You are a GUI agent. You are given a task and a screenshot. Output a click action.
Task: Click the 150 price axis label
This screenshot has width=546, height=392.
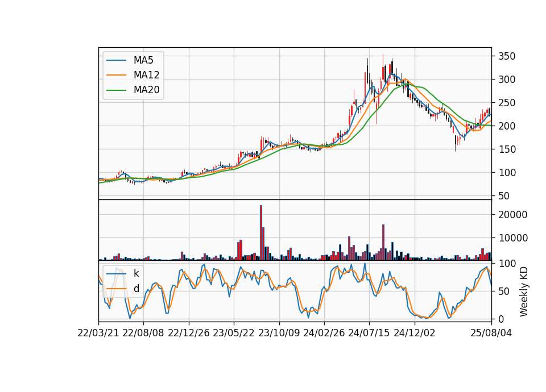pyautogui.click(x=507, y=149)
